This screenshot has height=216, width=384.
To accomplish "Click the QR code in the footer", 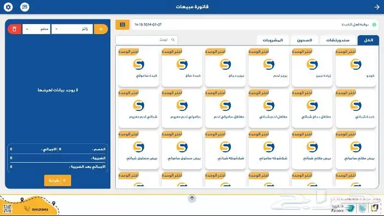I will tap(8, 208).
